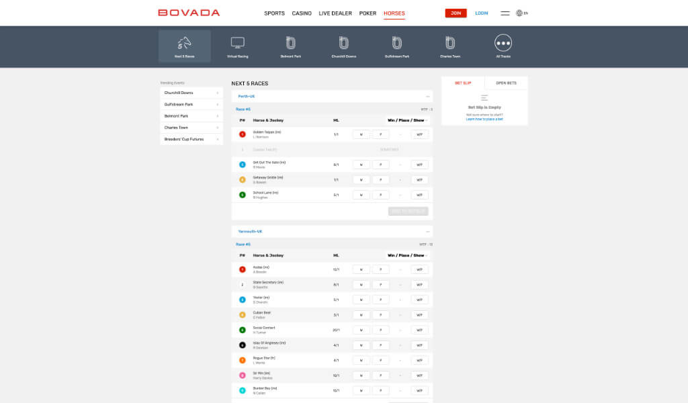
Task: Expand Churchill Downs in trending events
Action: (191, 93)
